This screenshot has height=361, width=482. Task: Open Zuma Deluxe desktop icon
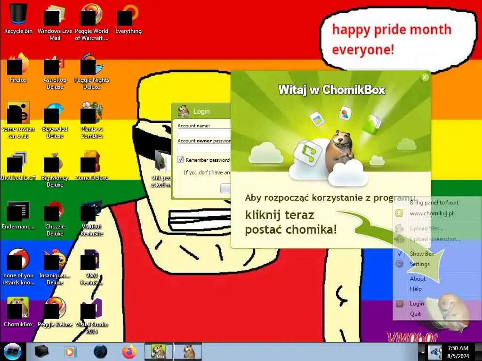[92, 166]
